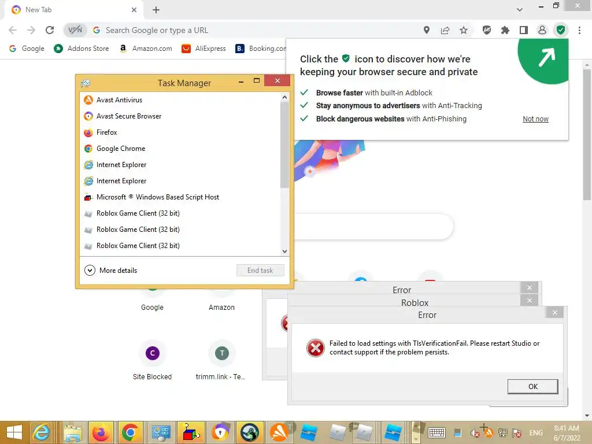Click the muted volume tray icon
Viewport: 592px width, 444px height.
point(475,433)
